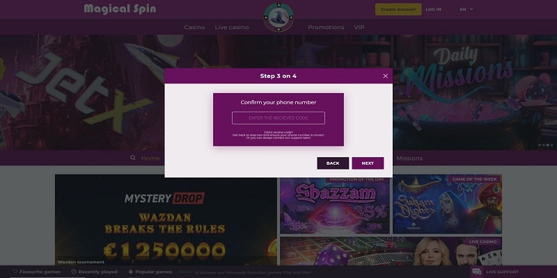
Task: Follow the LOG IN link
Action: (433, 10)
